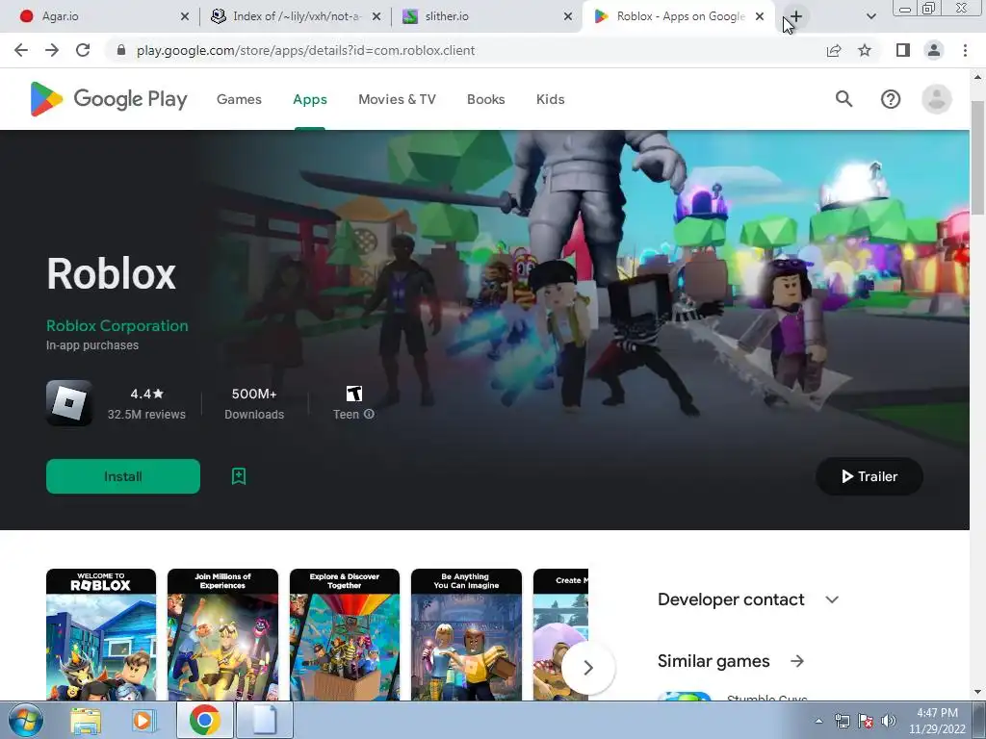Open blank document taskbar item
Screen dimensions: 986x739
pos(264,720)
